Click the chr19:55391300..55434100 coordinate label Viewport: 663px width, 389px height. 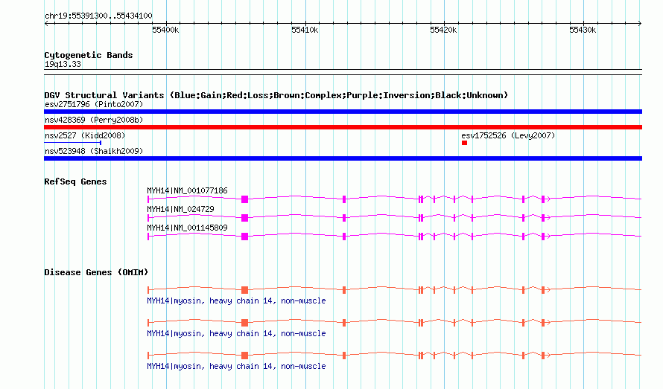98,16
